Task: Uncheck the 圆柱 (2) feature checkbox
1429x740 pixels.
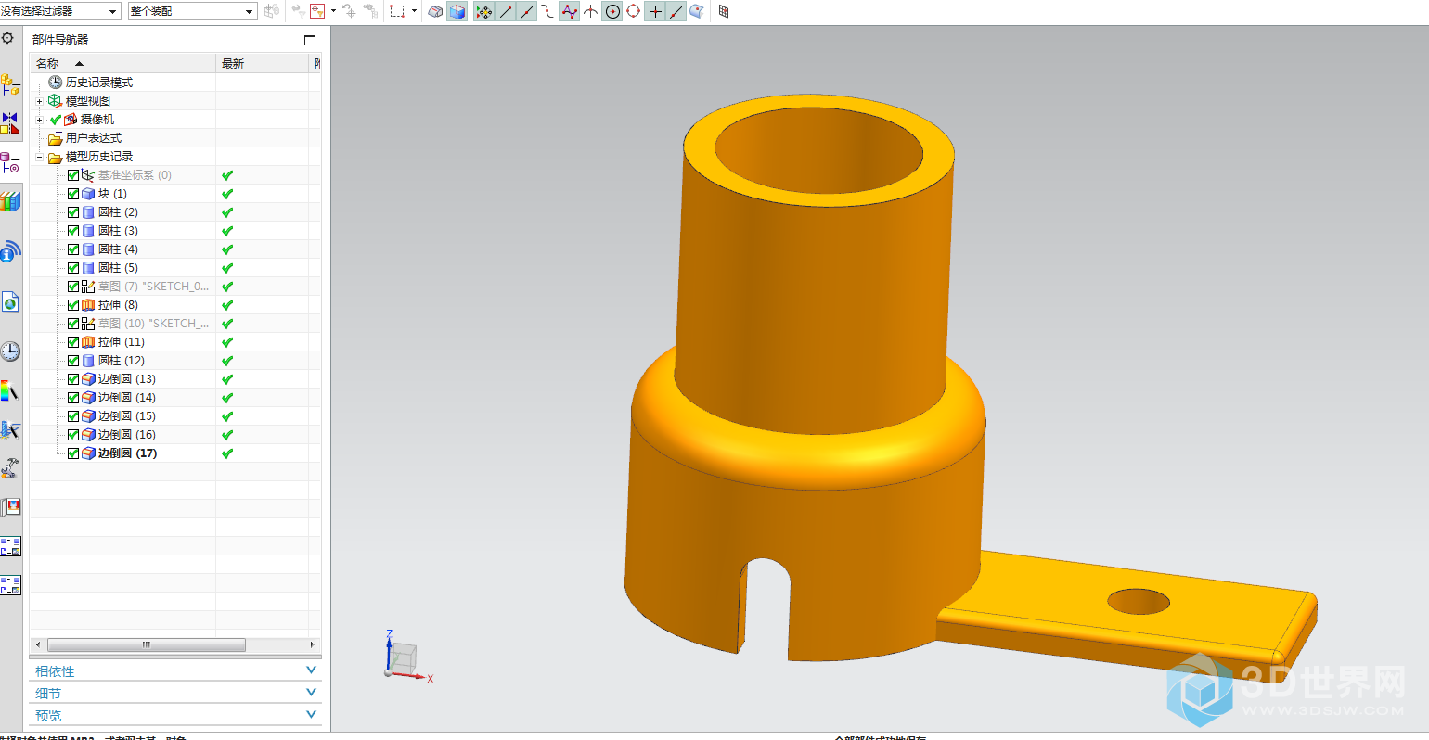Action: pyautogui.click(x=73, y=212)
